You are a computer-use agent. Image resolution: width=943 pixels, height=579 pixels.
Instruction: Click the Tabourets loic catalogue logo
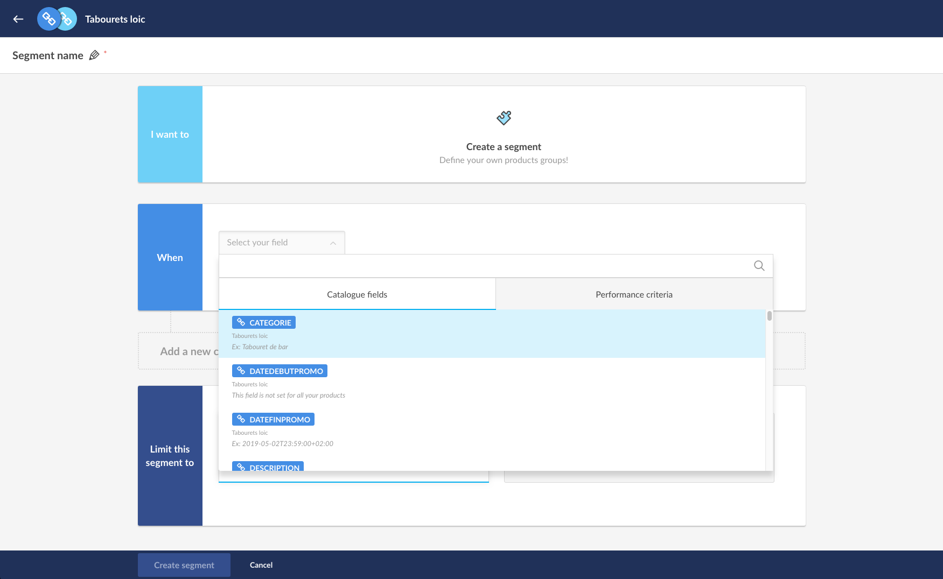pos(57,19)
